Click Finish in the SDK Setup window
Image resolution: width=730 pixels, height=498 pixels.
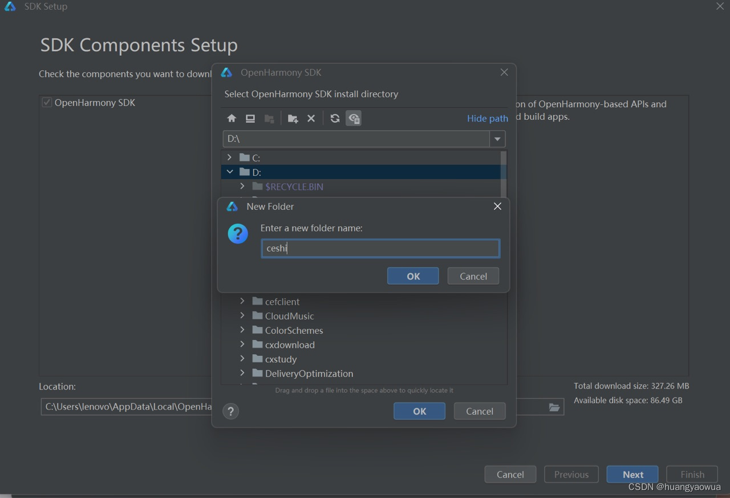click(x=692, y=475)
